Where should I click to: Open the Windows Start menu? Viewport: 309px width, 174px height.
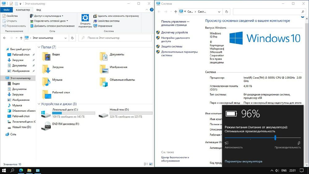4,171
